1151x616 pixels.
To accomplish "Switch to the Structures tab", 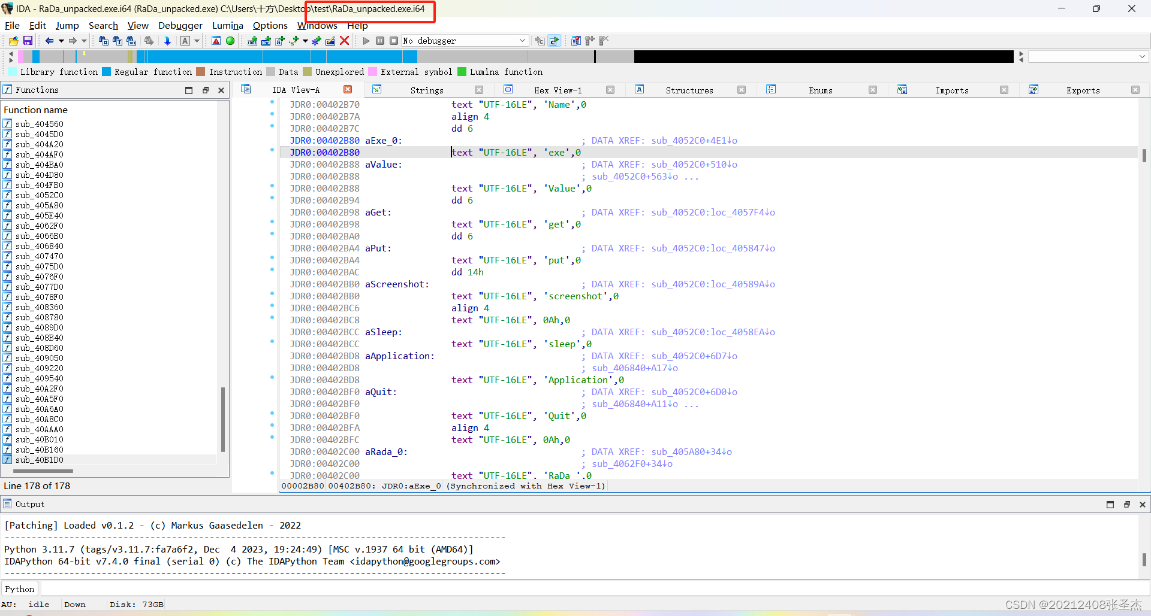I will coord(689,90).
